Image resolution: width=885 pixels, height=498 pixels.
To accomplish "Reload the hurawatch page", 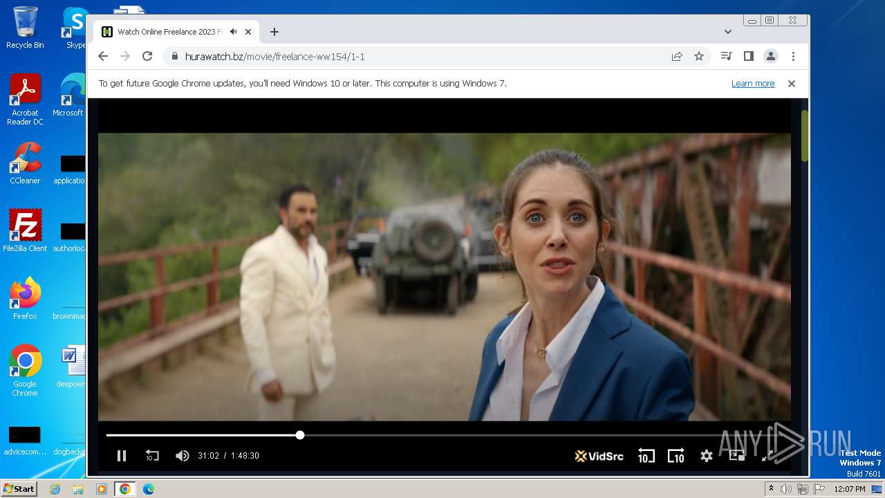I will point(147,57).
